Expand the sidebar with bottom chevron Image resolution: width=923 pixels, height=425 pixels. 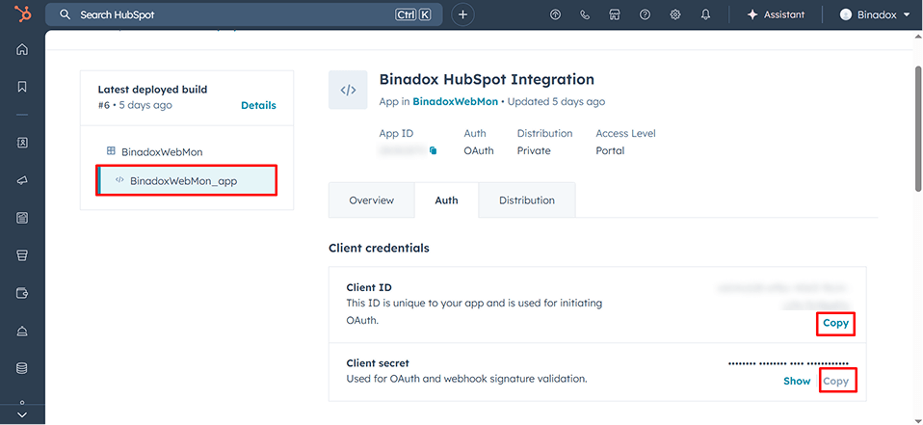22,414
